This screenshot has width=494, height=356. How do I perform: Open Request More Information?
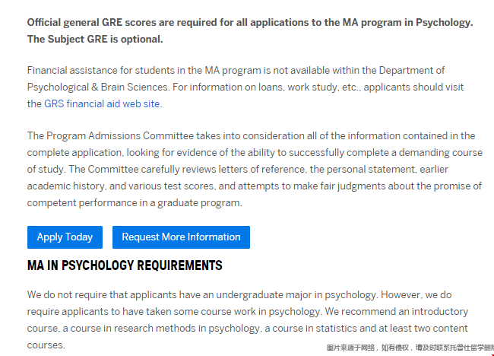pyautogui.click(x=181, y=237)
